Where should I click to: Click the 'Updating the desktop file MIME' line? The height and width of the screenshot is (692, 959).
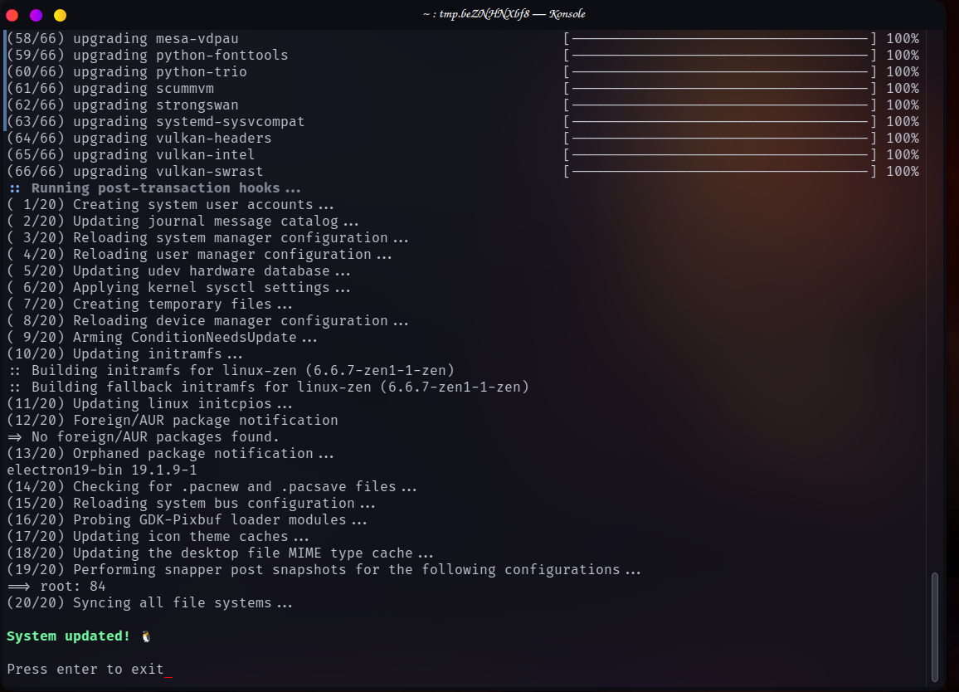tap(220, 553)
